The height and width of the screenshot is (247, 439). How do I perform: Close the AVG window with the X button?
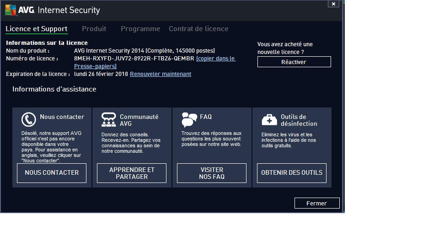333,4
